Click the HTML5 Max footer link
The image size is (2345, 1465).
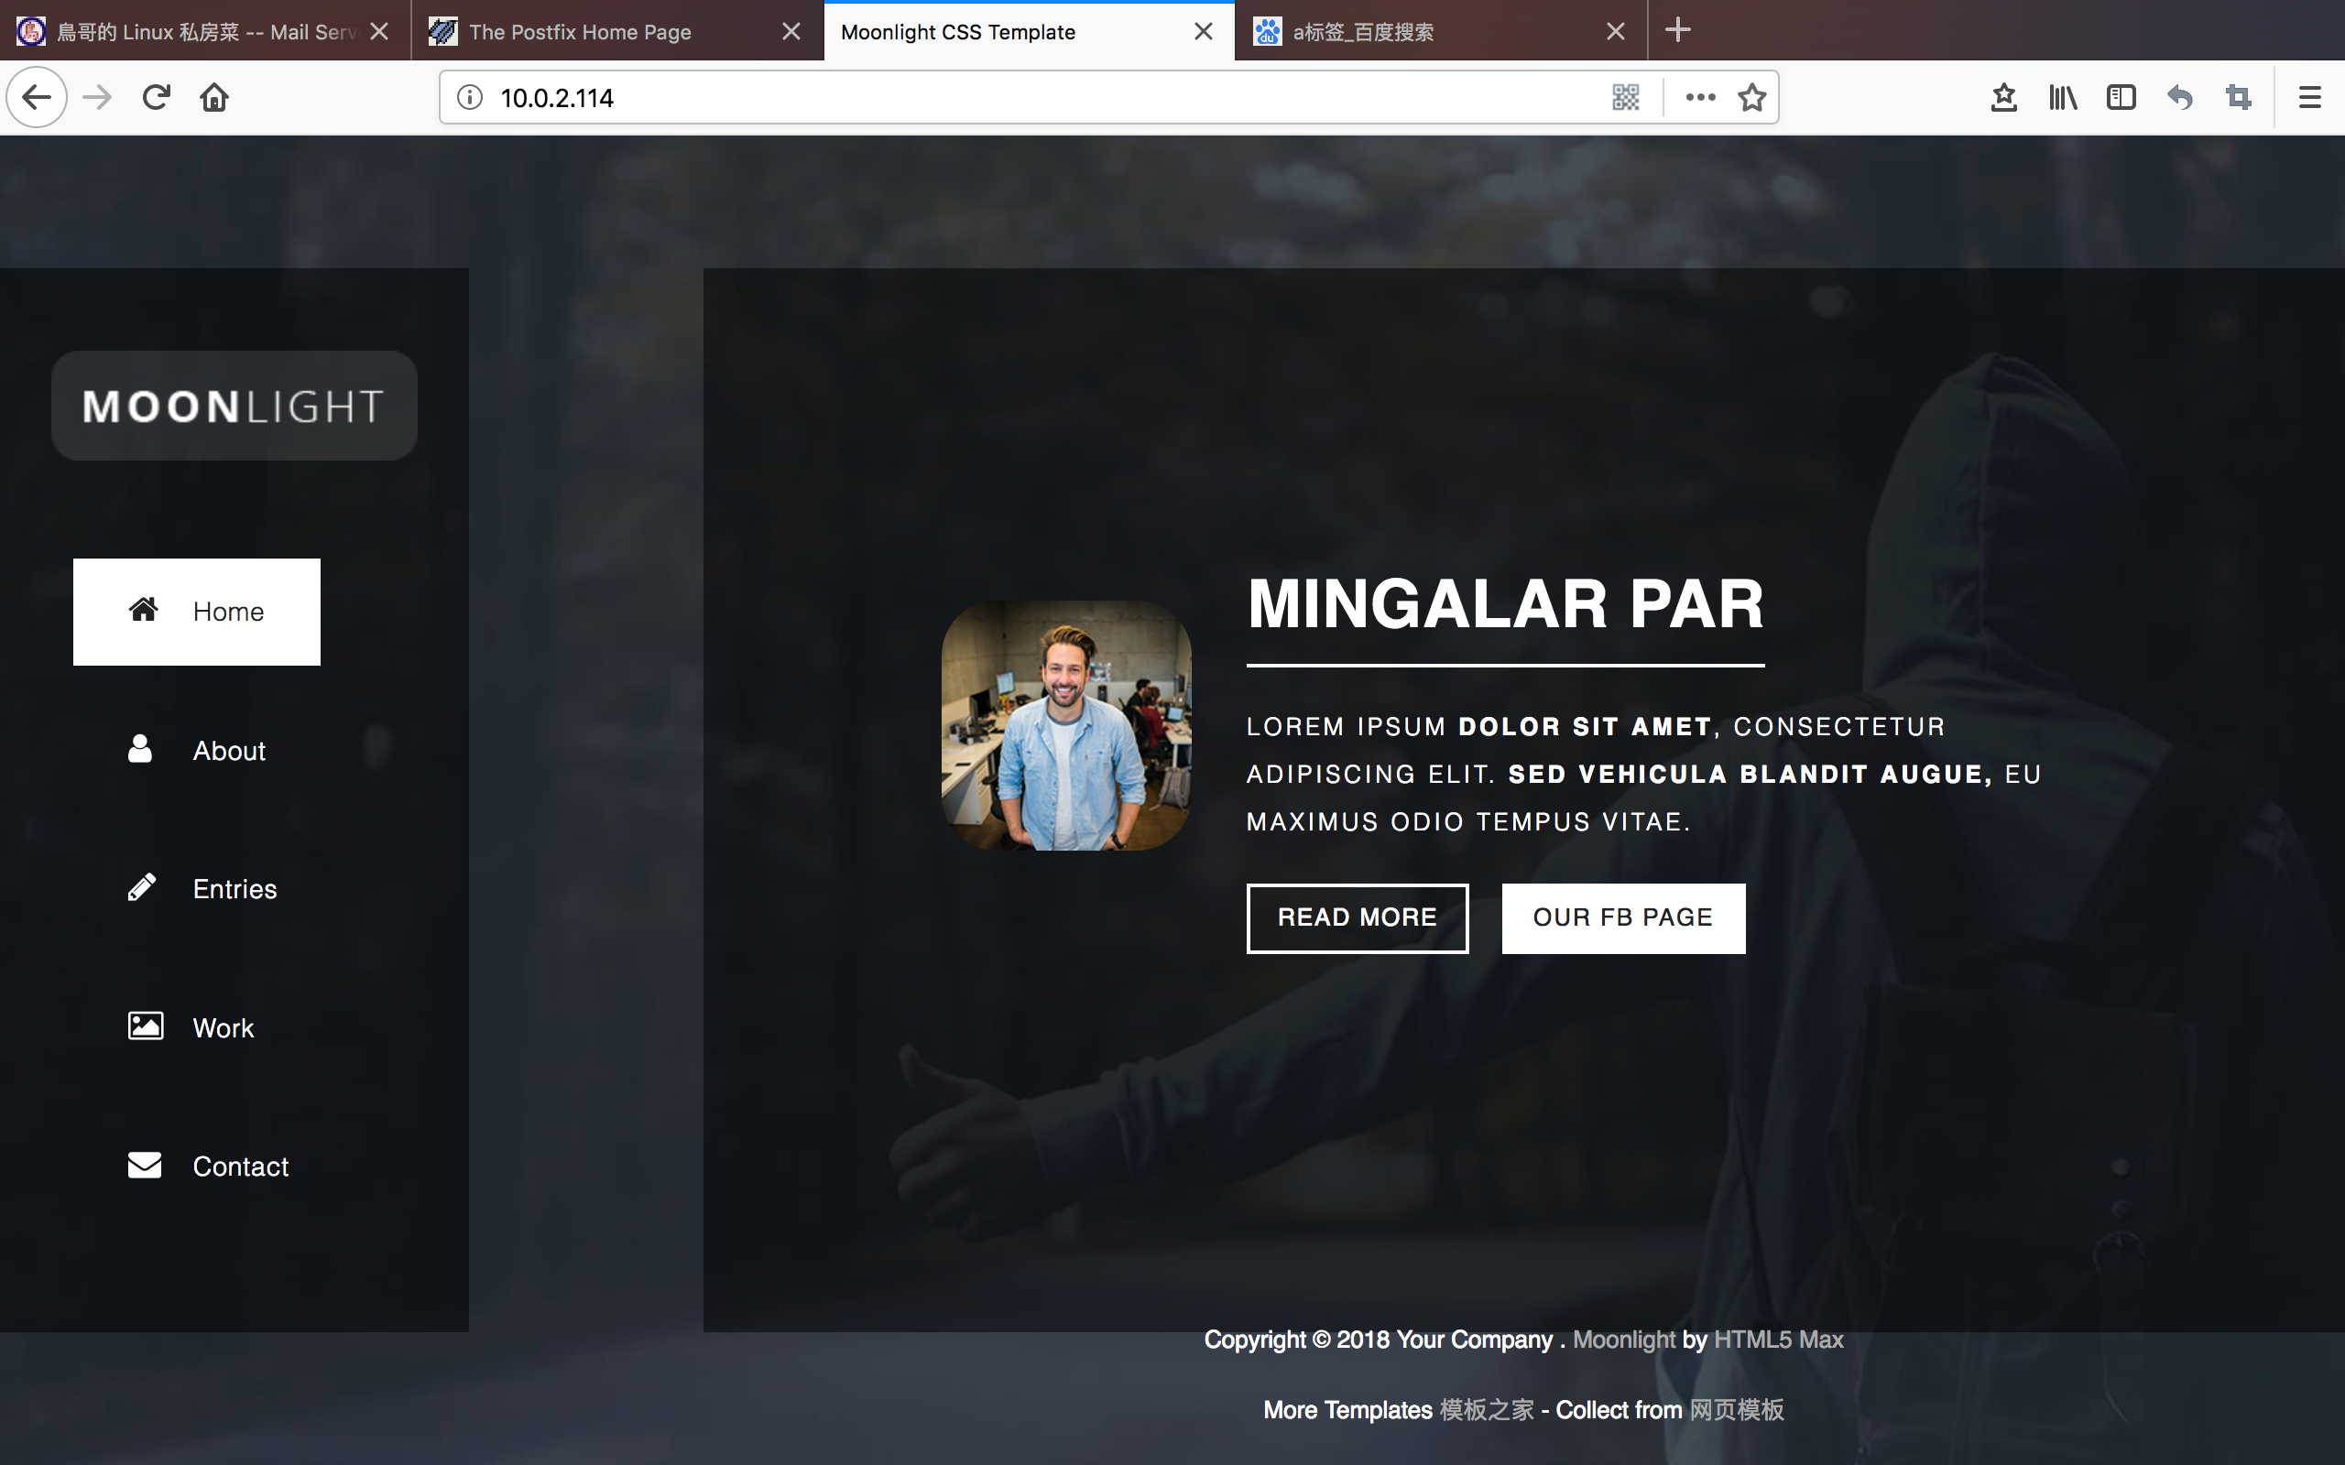click(1777, 1339)
